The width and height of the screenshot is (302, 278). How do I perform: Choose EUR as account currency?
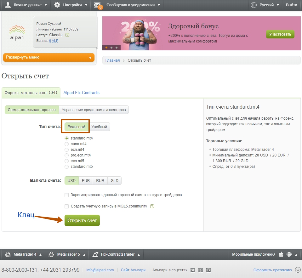[86, 181]
